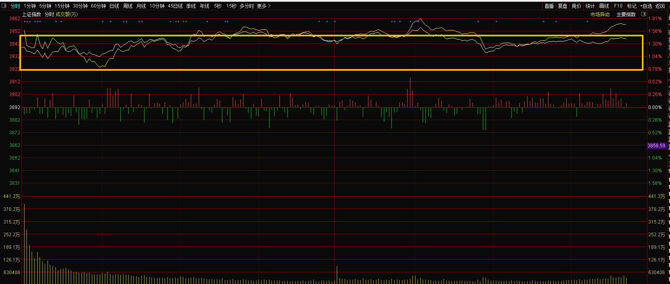Expand the 更多 periods list

[264, 6]
